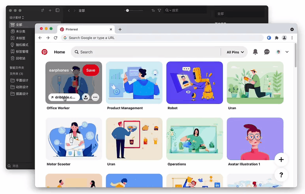Open the three-dot menu on the Office Worker pin
The height and width of the screenshot is (194, 305).
pos(95,97)
